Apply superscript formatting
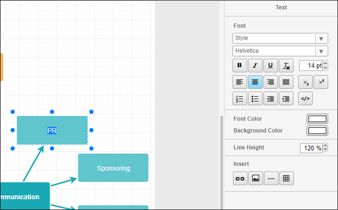This screenshot has height=210, width=338. pos(321,82)
